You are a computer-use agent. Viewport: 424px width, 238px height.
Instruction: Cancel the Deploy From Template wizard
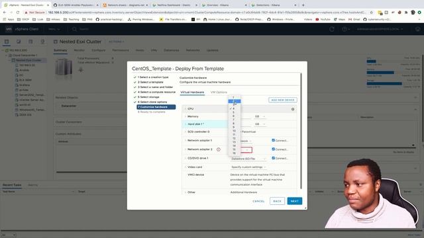(x=258, y=201)
